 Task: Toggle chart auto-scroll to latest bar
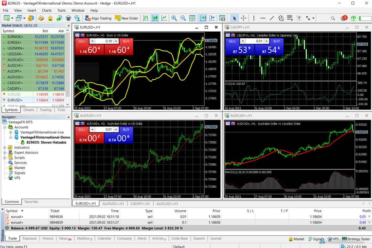click(203, 18)
